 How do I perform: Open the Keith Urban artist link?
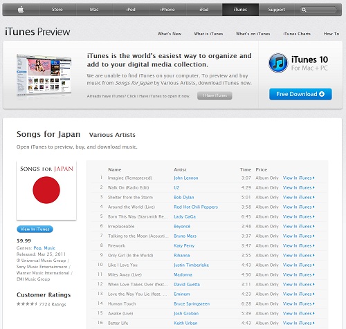pos(185,323)
